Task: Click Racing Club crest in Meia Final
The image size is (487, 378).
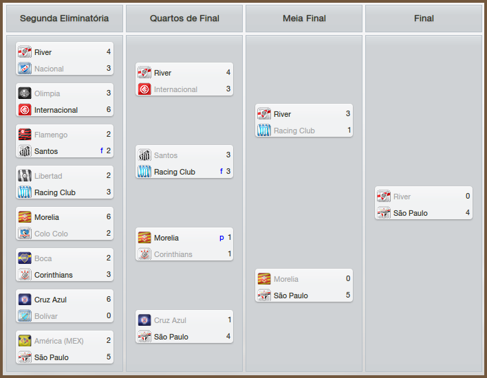Action: [x=264, y=131]
